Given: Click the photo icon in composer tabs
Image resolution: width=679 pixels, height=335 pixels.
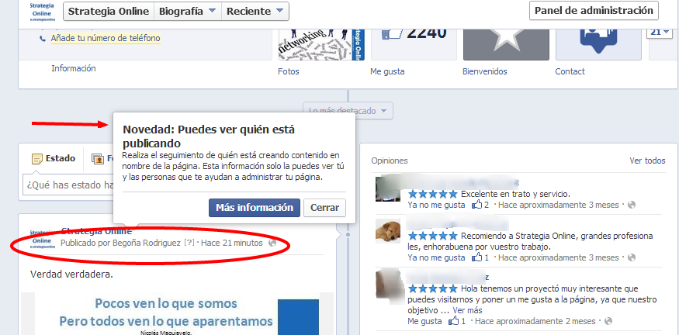Looking at the screenshot, I should pos(98,159).
